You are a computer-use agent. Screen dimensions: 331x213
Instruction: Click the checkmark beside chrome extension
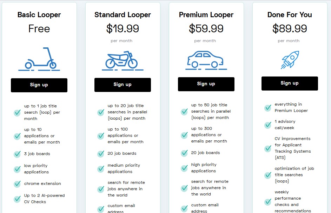pyautogui.click(x=17, y=184)
